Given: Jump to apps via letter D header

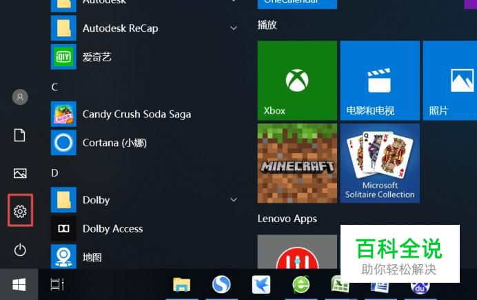Looking at the screenshot, I should coord(54,173).
